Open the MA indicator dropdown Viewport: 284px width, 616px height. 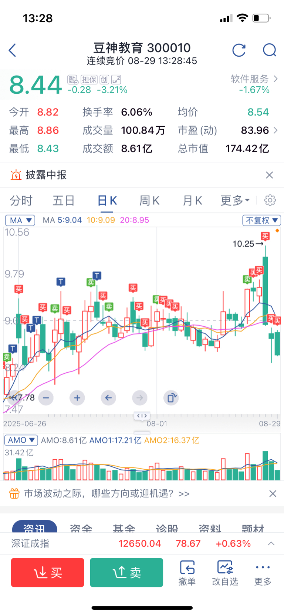pos(20,220)
